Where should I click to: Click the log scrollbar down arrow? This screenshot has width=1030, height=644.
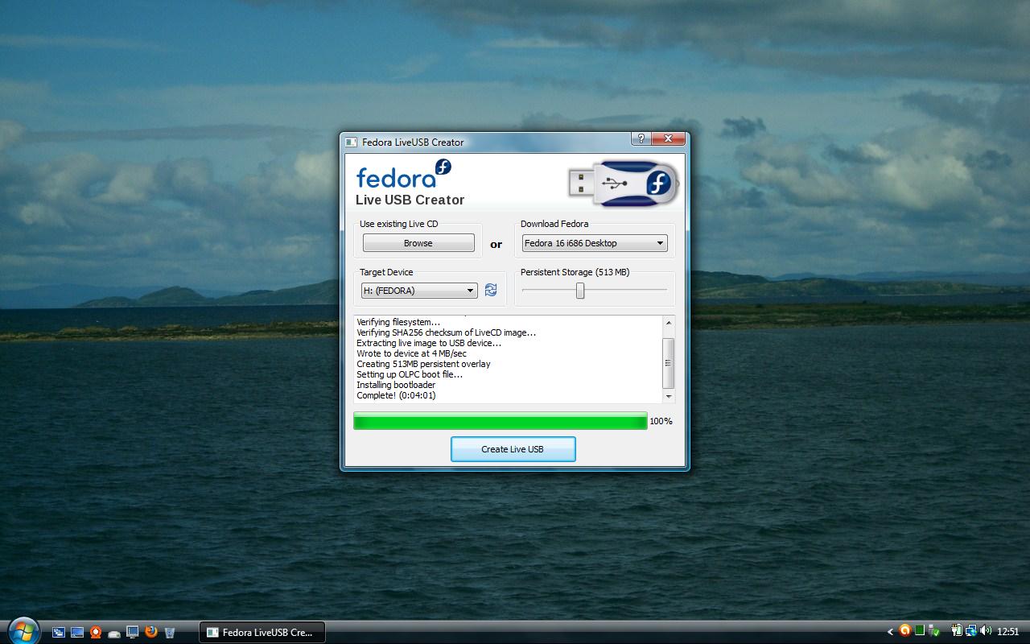[669, 396]
